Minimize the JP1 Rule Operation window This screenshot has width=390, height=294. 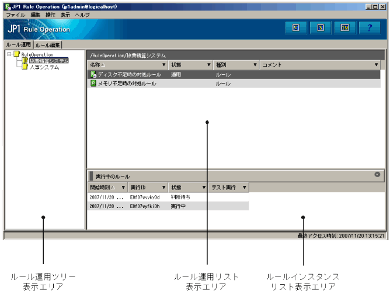coord(368,7)
